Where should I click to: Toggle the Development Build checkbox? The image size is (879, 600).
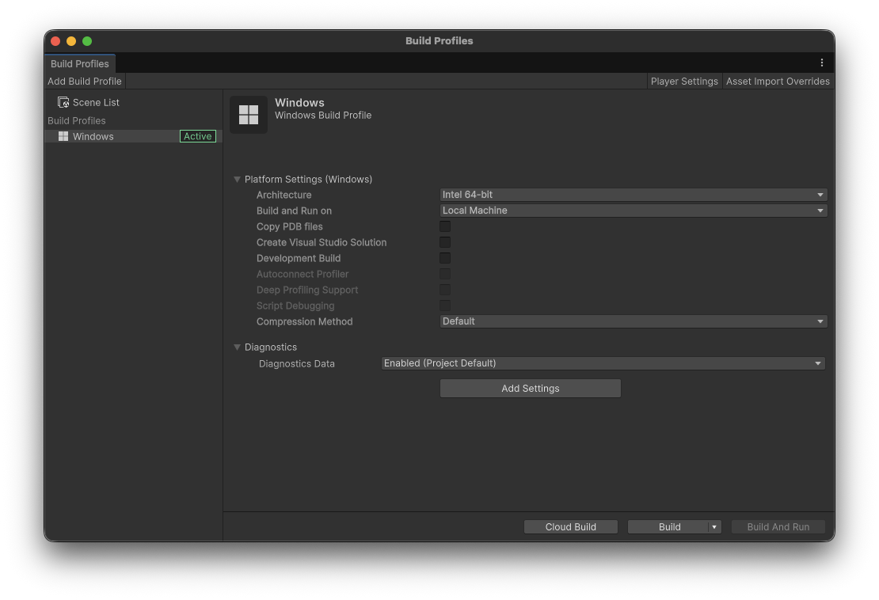point(445,258)
